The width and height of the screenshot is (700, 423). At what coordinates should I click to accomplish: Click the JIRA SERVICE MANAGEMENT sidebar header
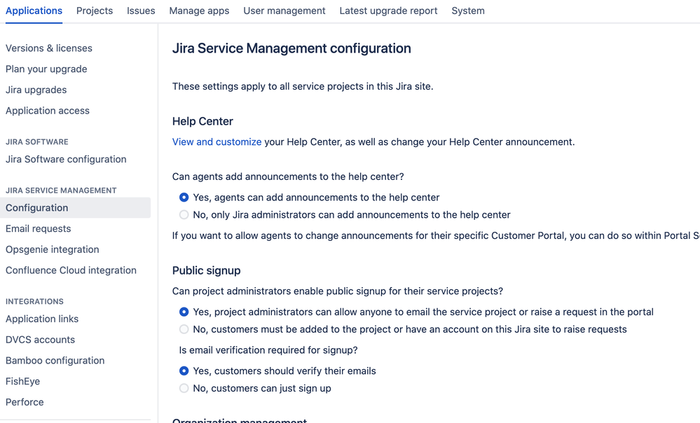click(x=61, y=190)
